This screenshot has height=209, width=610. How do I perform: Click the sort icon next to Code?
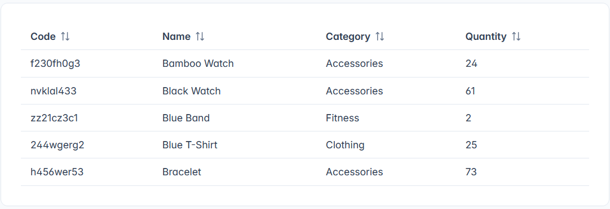point(65,37)
